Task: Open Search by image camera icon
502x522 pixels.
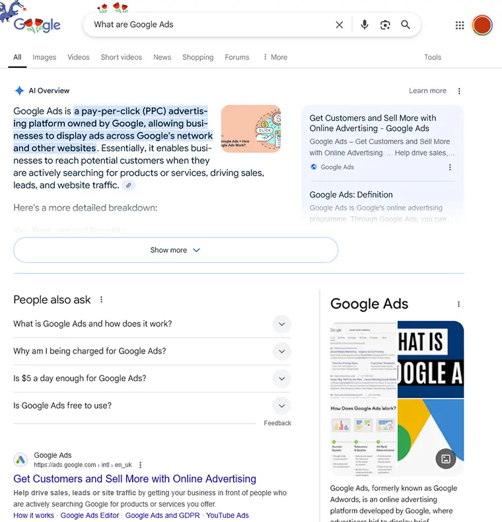Action: point(385,24)
